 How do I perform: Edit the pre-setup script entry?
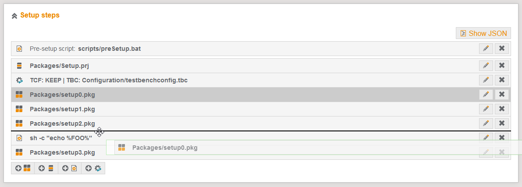pyautogui.click(x=486, y=49)
